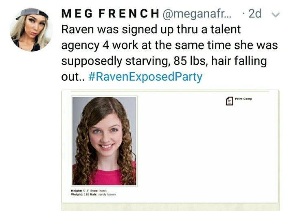Viewport: 285px width, 211px height.
Task: Click the beige footer strip of attached image
Action: [x=171, y=207]
